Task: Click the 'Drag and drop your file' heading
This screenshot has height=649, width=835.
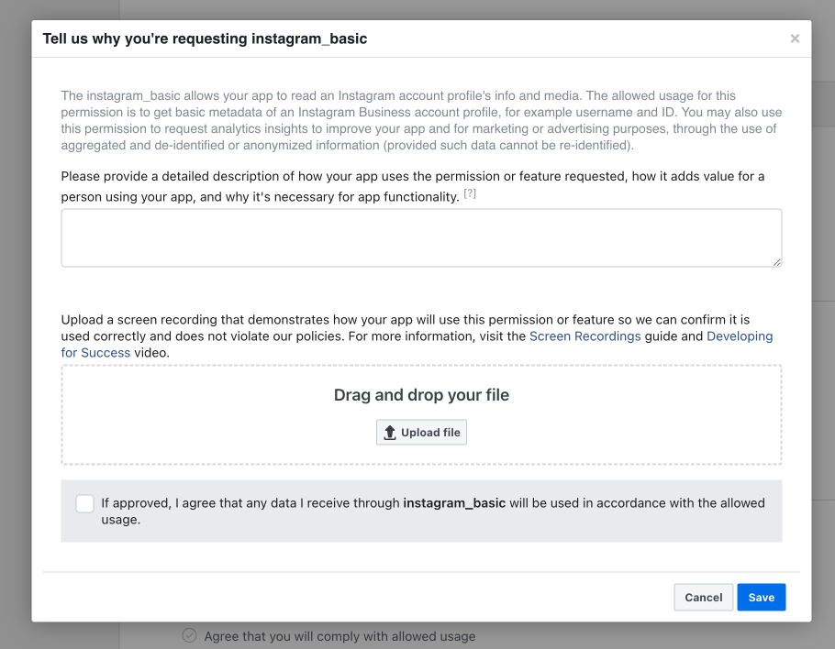Action: [x=421, y=395]
